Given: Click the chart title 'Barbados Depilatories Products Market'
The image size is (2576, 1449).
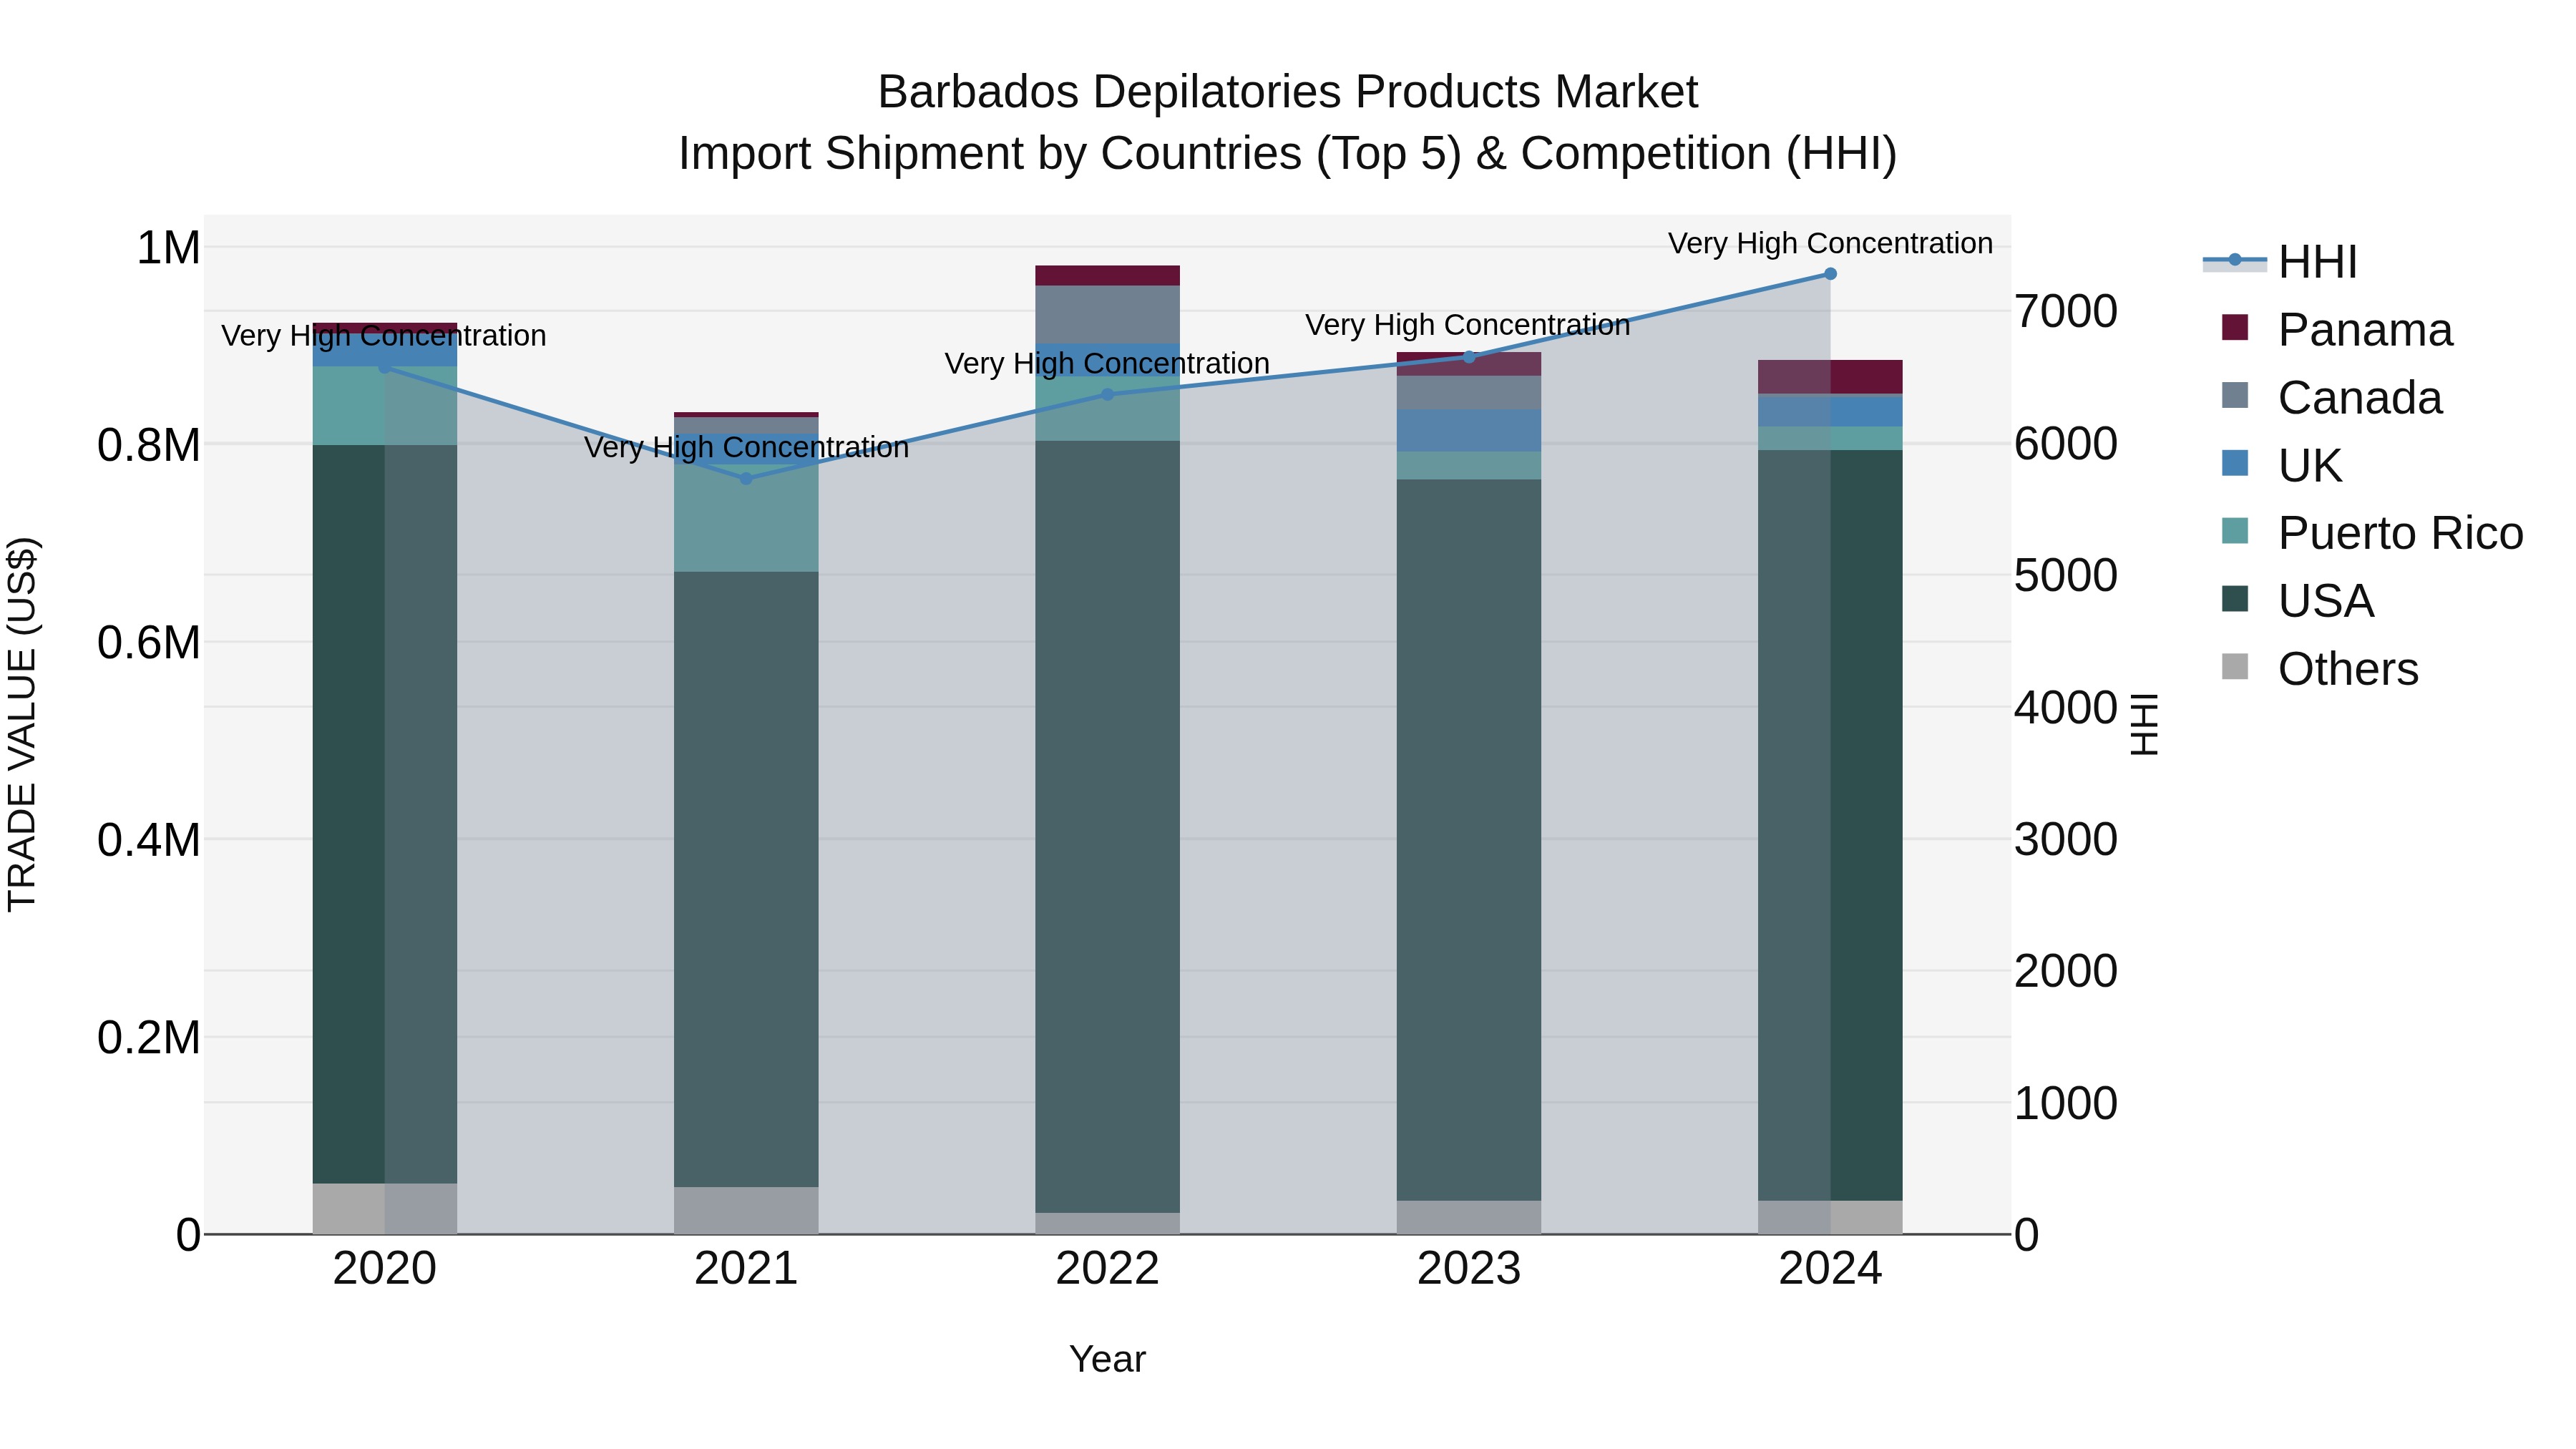Looking at the screenshot, I should tap(1288, 92).
